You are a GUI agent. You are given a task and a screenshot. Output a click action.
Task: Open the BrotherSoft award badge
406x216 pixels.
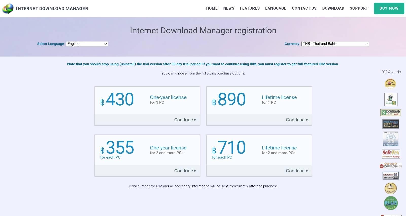pos(391,176)
